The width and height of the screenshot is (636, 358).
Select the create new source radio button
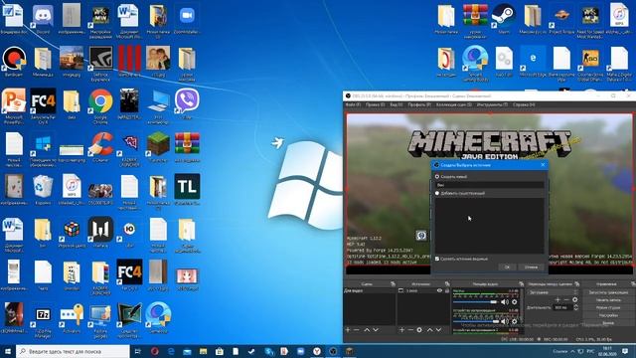coord(437,177)
